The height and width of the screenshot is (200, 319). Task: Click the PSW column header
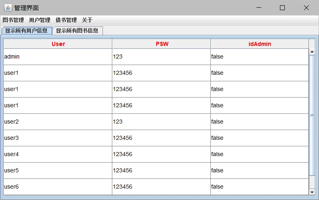[162, 44]
